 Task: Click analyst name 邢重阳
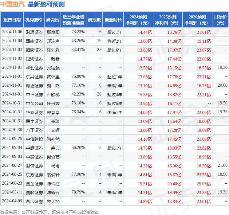pos(53,32)
